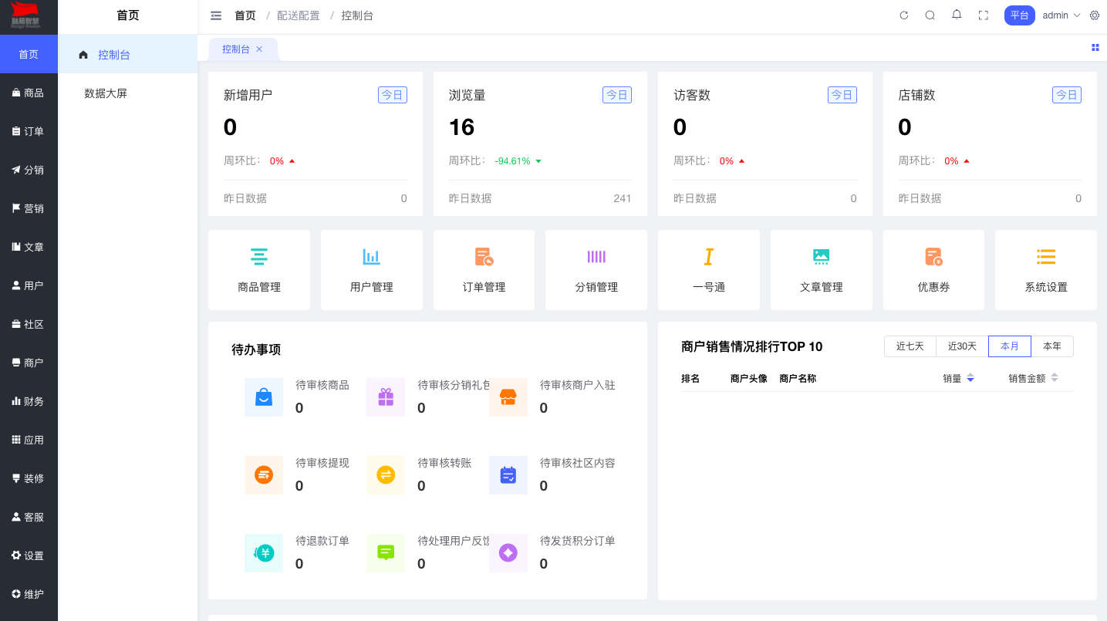Open 应用 sidebar menu
The width and height of the screenshot is (1107, 621).
[29, 440]
